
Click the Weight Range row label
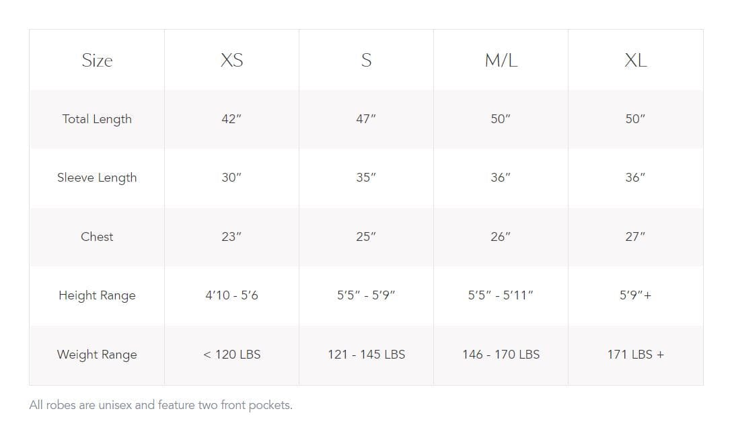coord(97,355)
